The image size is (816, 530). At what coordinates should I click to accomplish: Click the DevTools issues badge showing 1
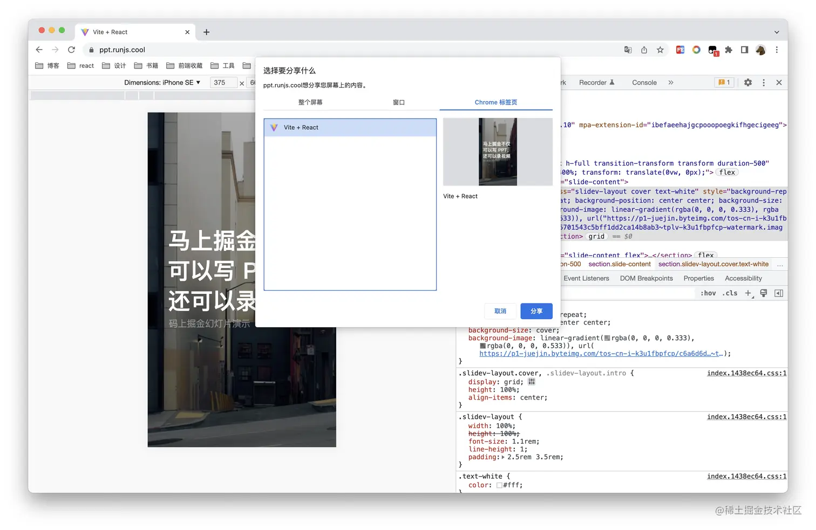tap(724, 82)
